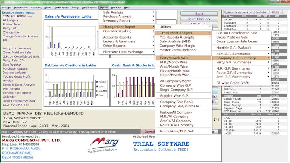Select Single Company G.P. entry
The height and width of the screenshot is (163, 290).
[183, 90]
